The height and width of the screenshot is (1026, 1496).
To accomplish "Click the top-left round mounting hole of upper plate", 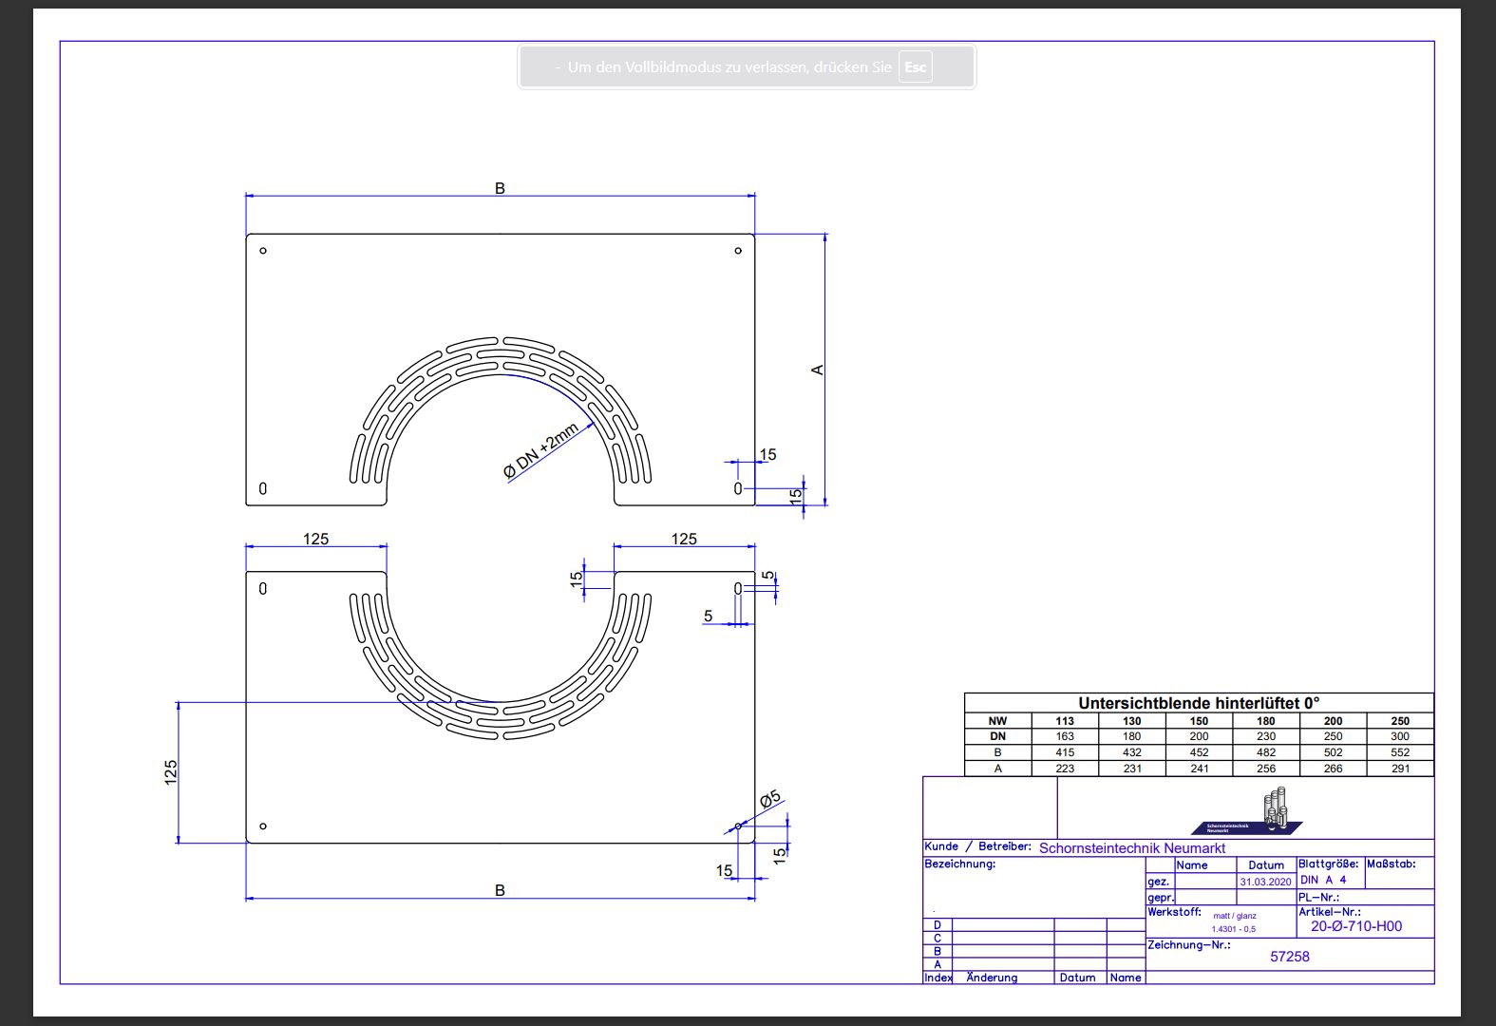I will coord(263,251).
